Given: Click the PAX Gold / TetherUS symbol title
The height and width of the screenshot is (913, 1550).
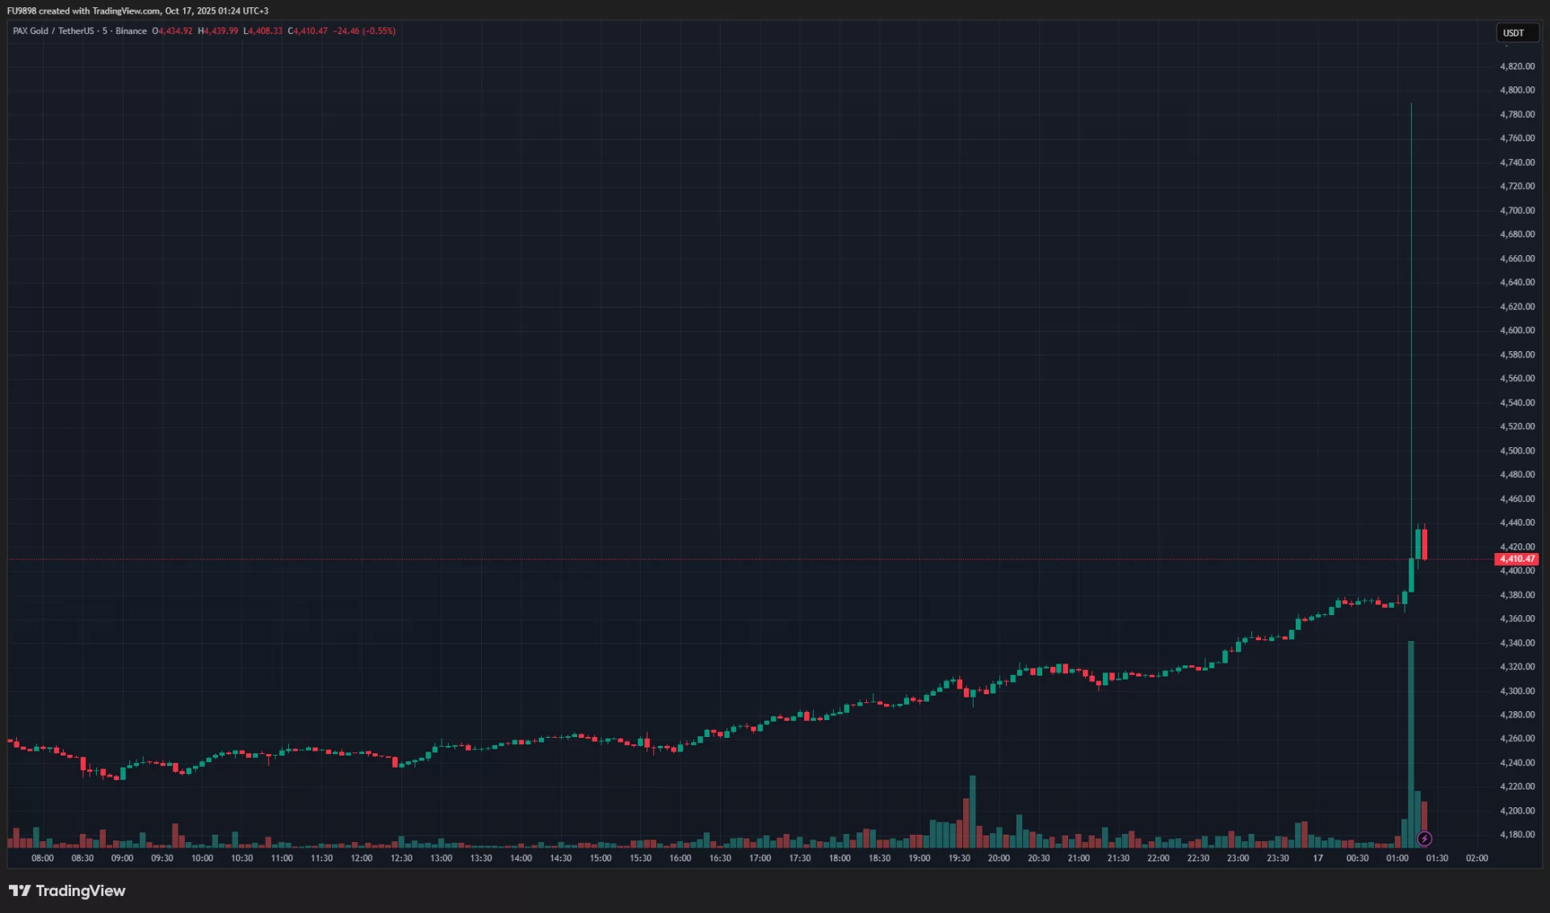Looking at the screenshot, I should (x=53, y=31).
